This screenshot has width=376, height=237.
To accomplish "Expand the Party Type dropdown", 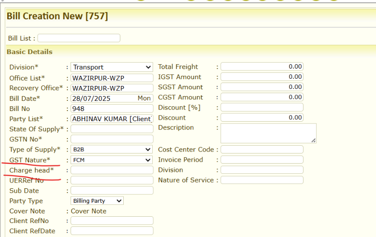I will tap(97, 201).
